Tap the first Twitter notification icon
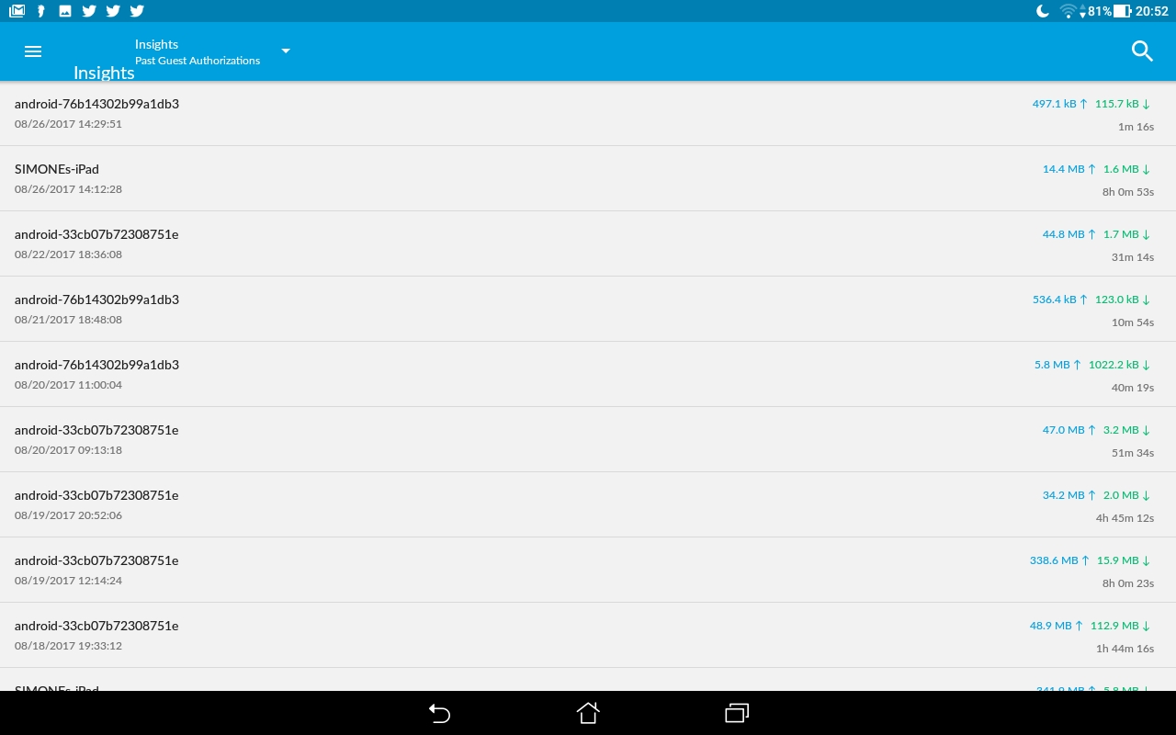This screenshot has width=1176, height=735. 89,11
